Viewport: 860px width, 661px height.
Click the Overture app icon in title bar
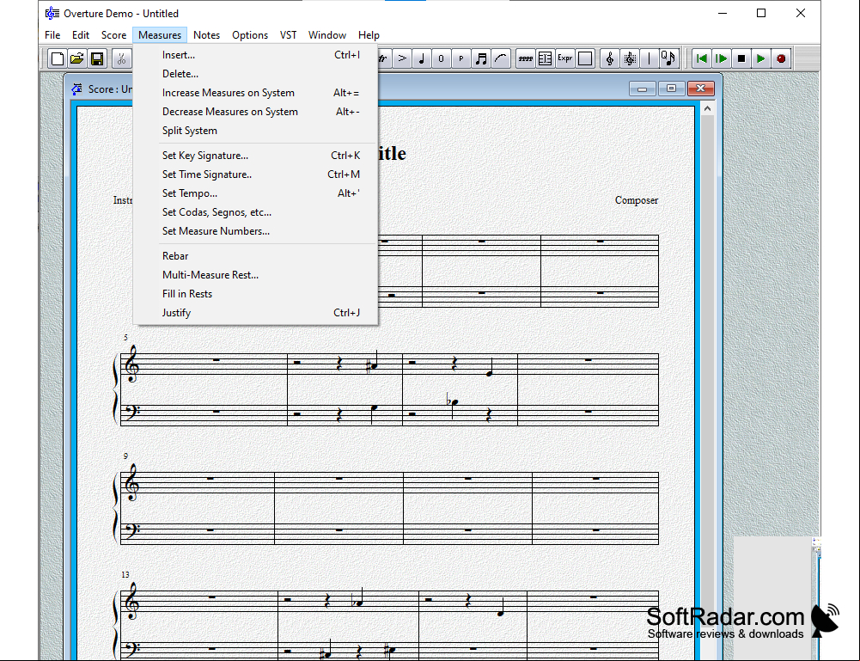pos(52,13)
